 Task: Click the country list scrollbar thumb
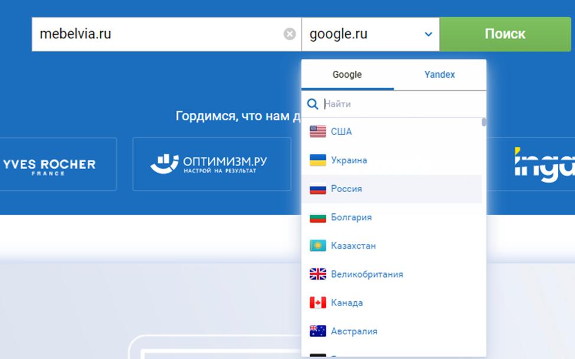[x=484, y=122]
